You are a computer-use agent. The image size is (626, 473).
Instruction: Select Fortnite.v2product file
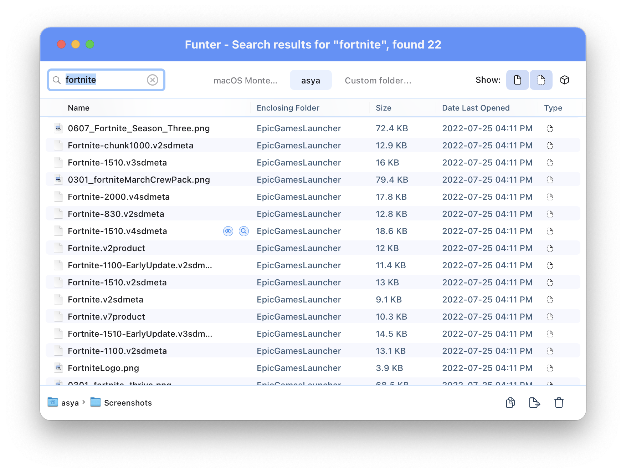tap(107, 248)
